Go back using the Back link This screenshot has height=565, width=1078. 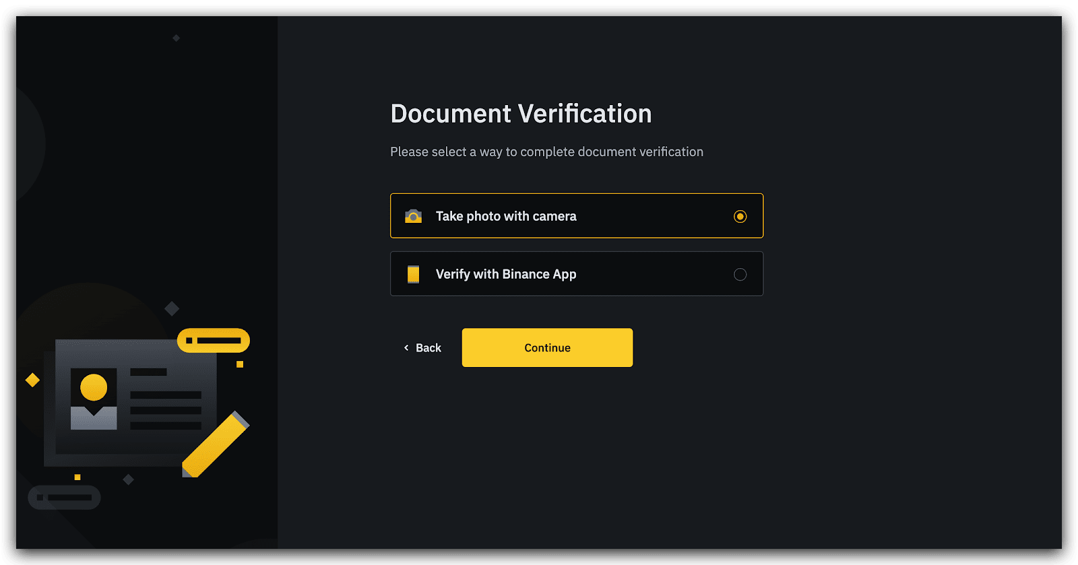tap(428, 348)
